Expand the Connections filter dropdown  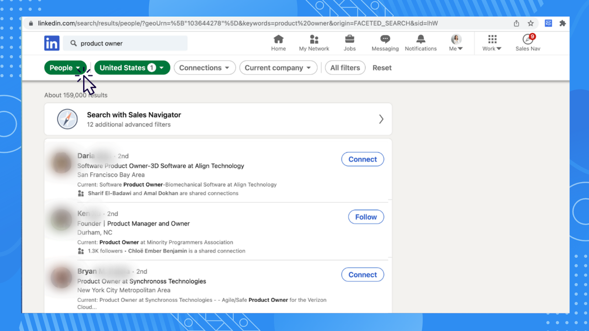click(205, 68)
